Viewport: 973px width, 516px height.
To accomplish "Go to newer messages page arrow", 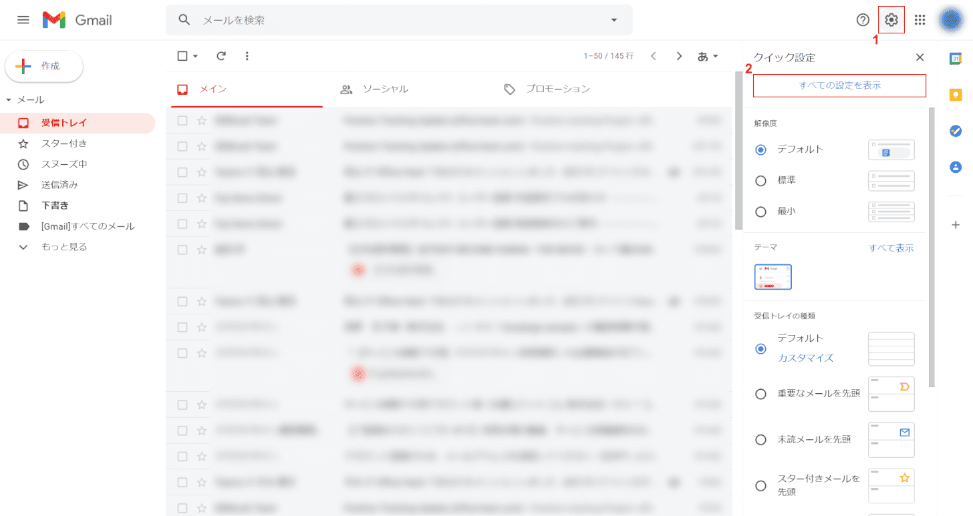I will pos(654,56).
